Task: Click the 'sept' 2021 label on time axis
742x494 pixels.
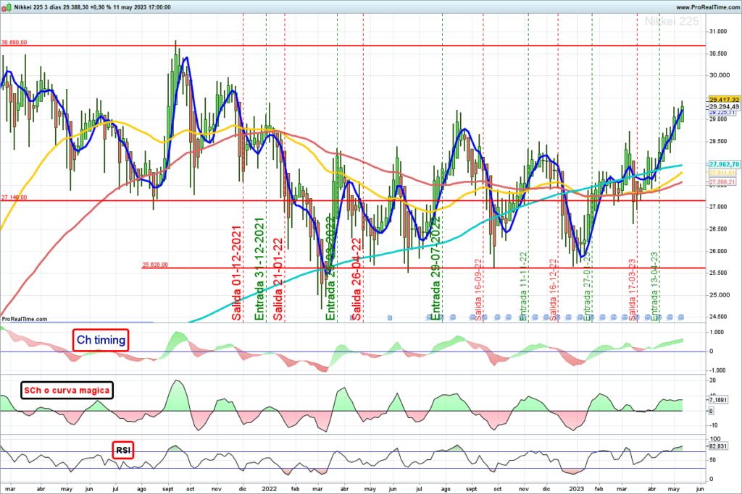Action: [x=168, y=489]
